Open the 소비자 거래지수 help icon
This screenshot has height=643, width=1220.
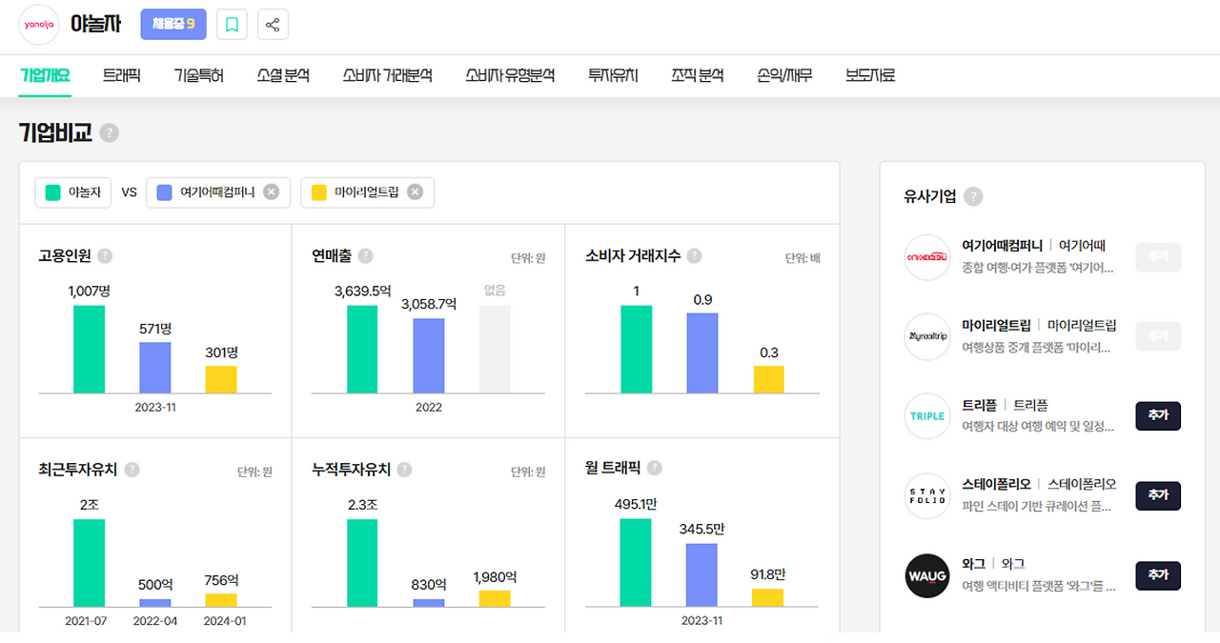695,255
